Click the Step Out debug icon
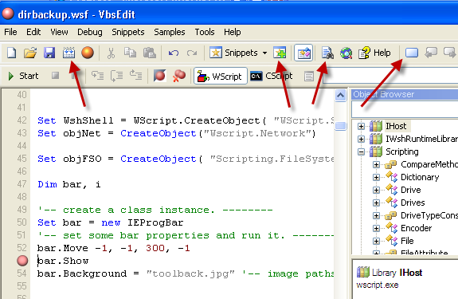 click(x=136, y=76)
